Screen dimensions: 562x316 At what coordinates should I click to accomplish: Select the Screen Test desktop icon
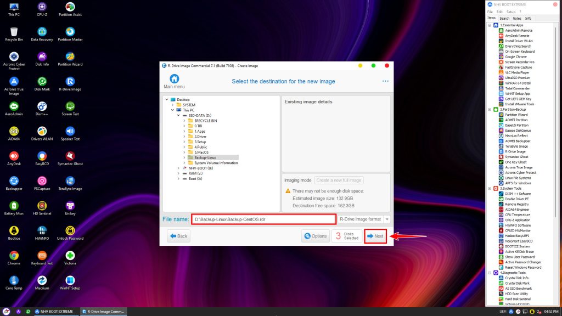[70, 109]
